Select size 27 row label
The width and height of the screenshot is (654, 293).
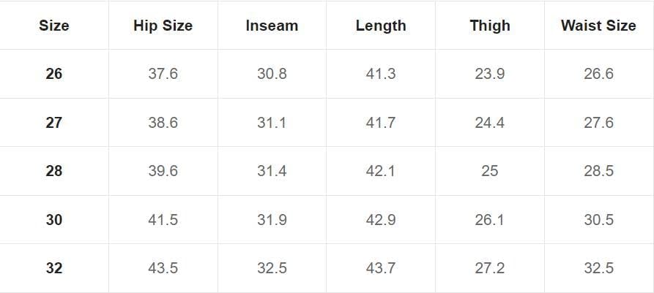(53, 123)
